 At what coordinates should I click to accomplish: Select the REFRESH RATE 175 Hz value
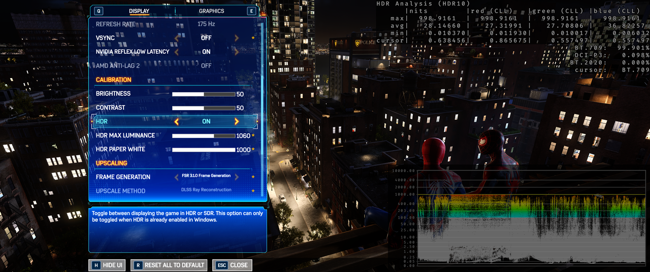click(206, 24)
